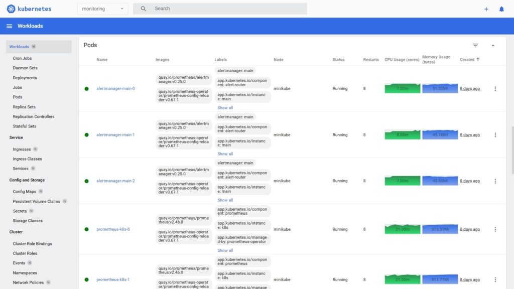Viewport: 514px width, 289px height.
Task: Go to Cron Jobs
Action: pos(22,58)
